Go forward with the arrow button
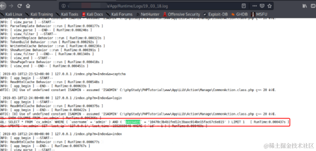This screenshot has height=151, width=316. 11,6
